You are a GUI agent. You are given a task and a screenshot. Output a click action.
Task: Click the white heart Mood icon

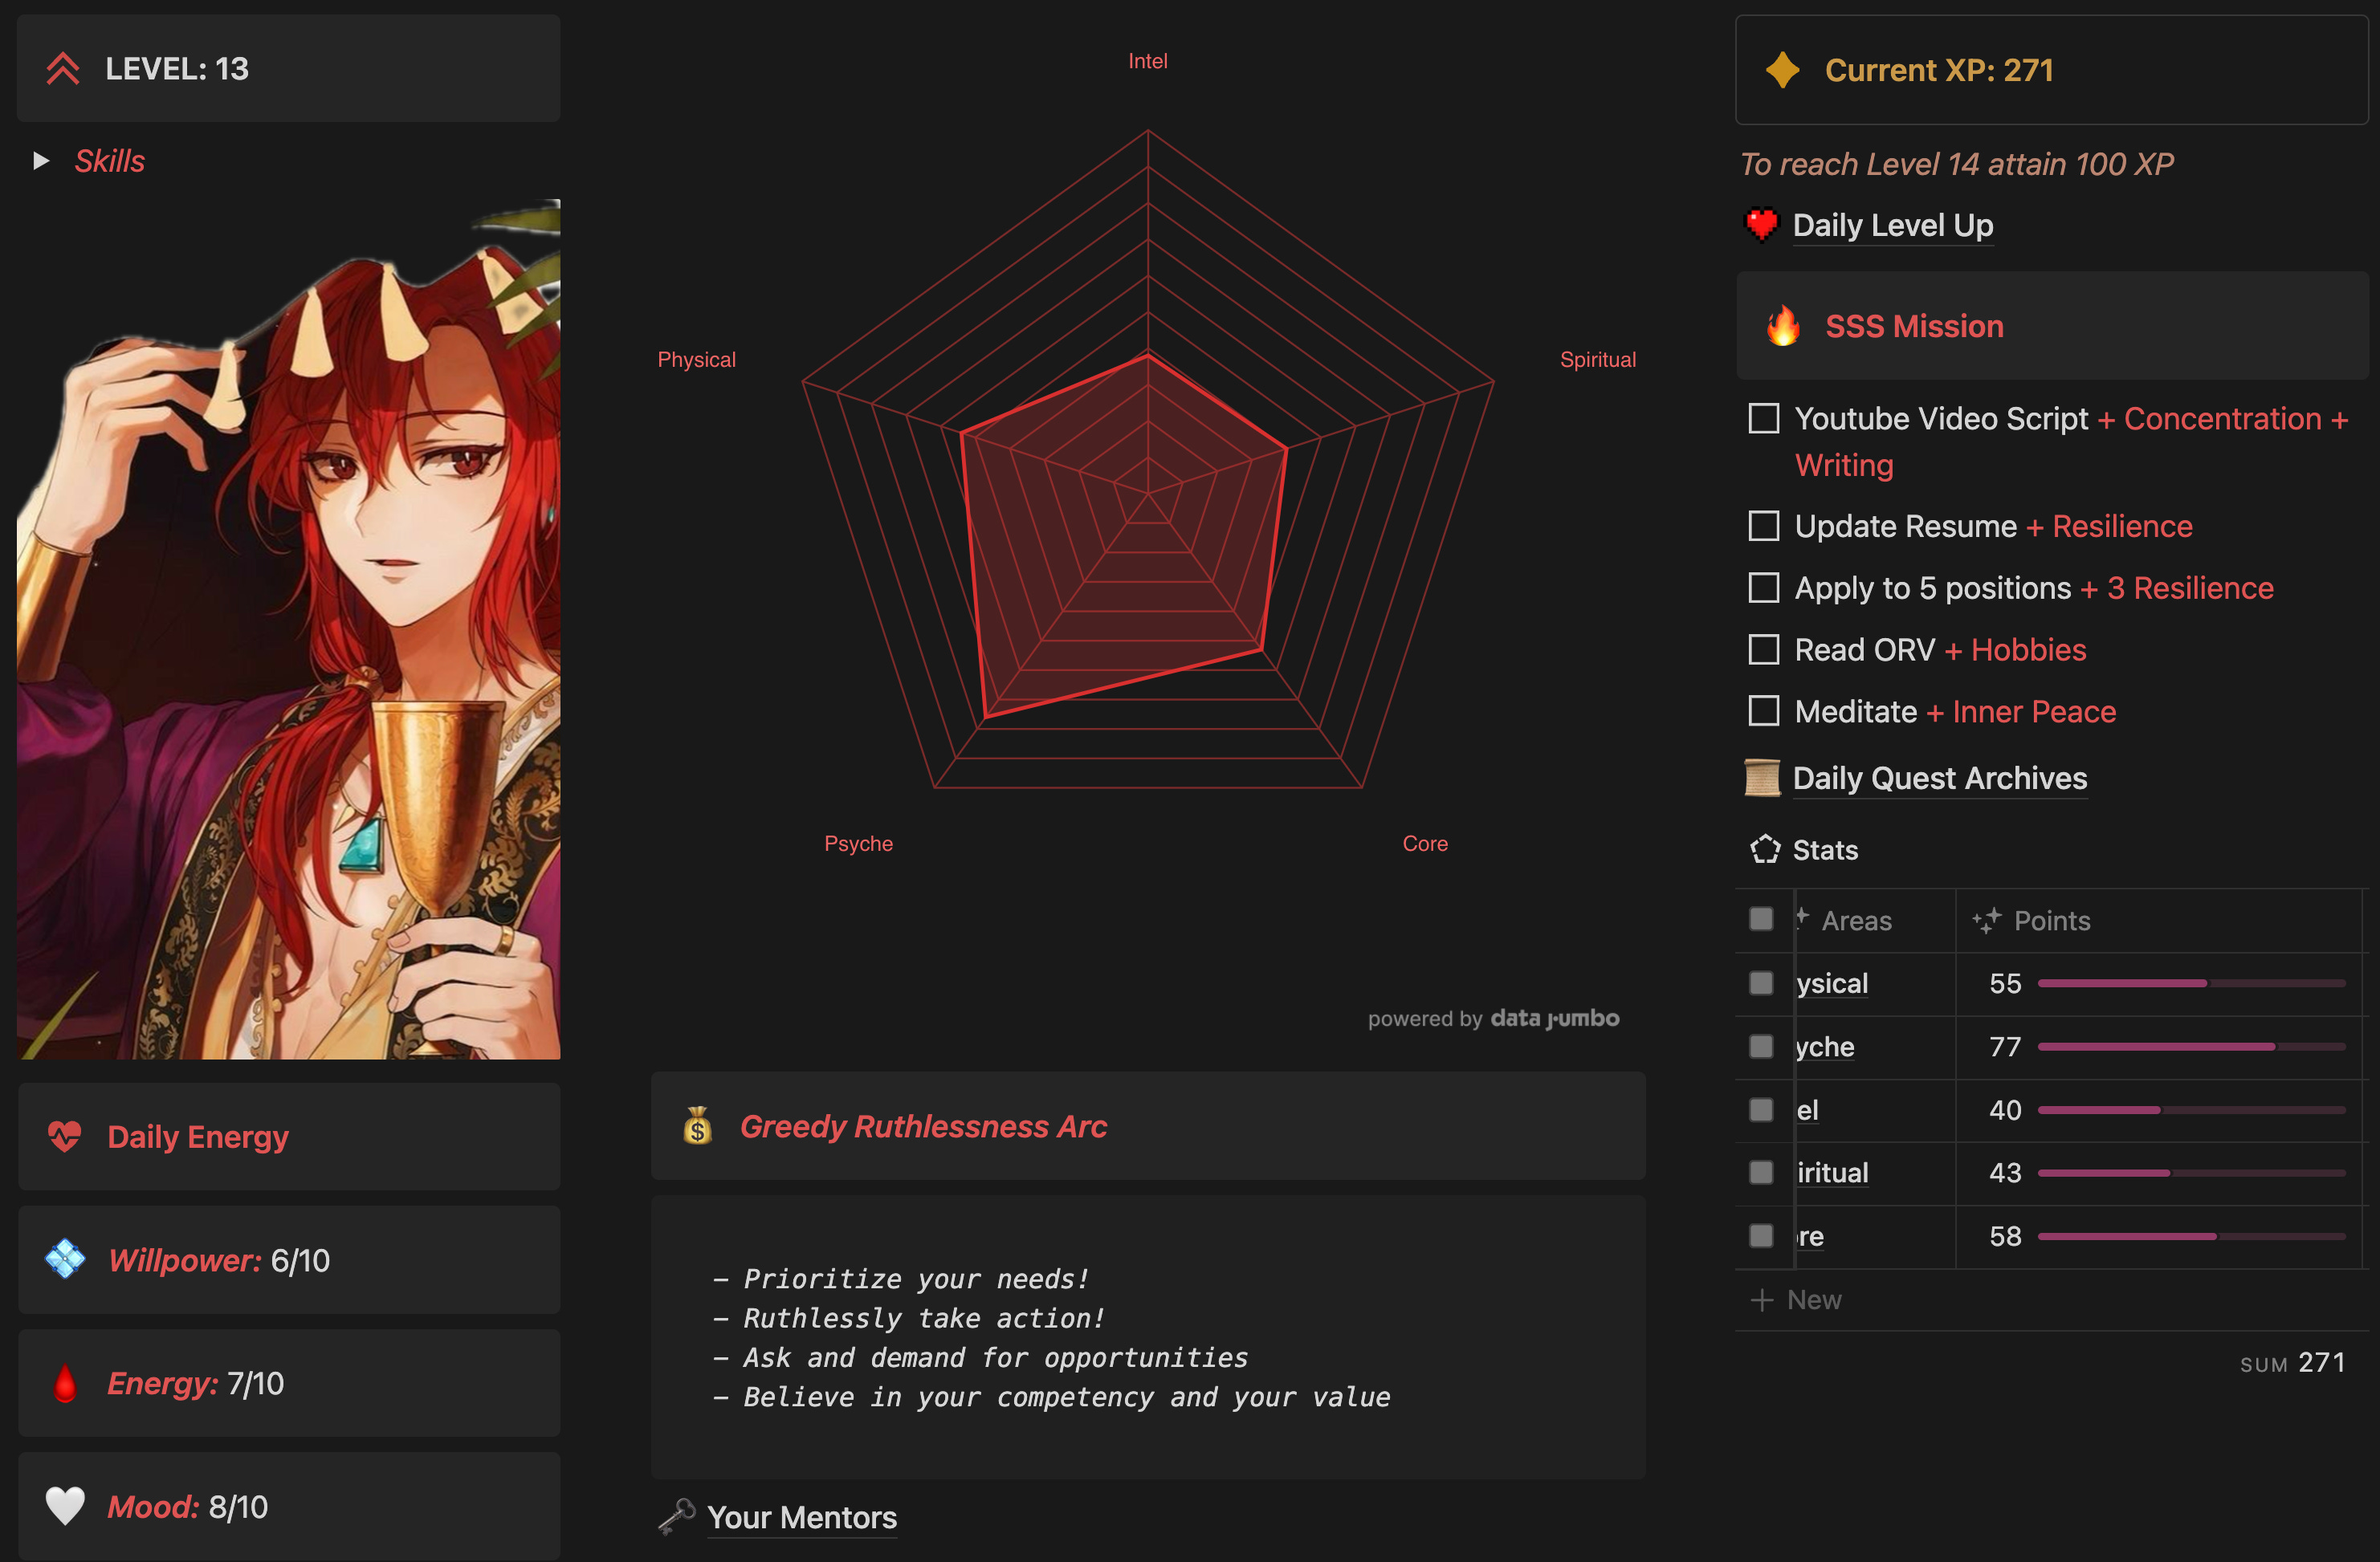coord(65,1506)
